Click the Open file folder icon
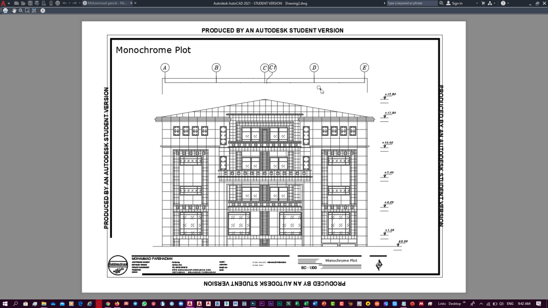Image resolution: width=548 pixels, height=308 pixels. point(23,3)
